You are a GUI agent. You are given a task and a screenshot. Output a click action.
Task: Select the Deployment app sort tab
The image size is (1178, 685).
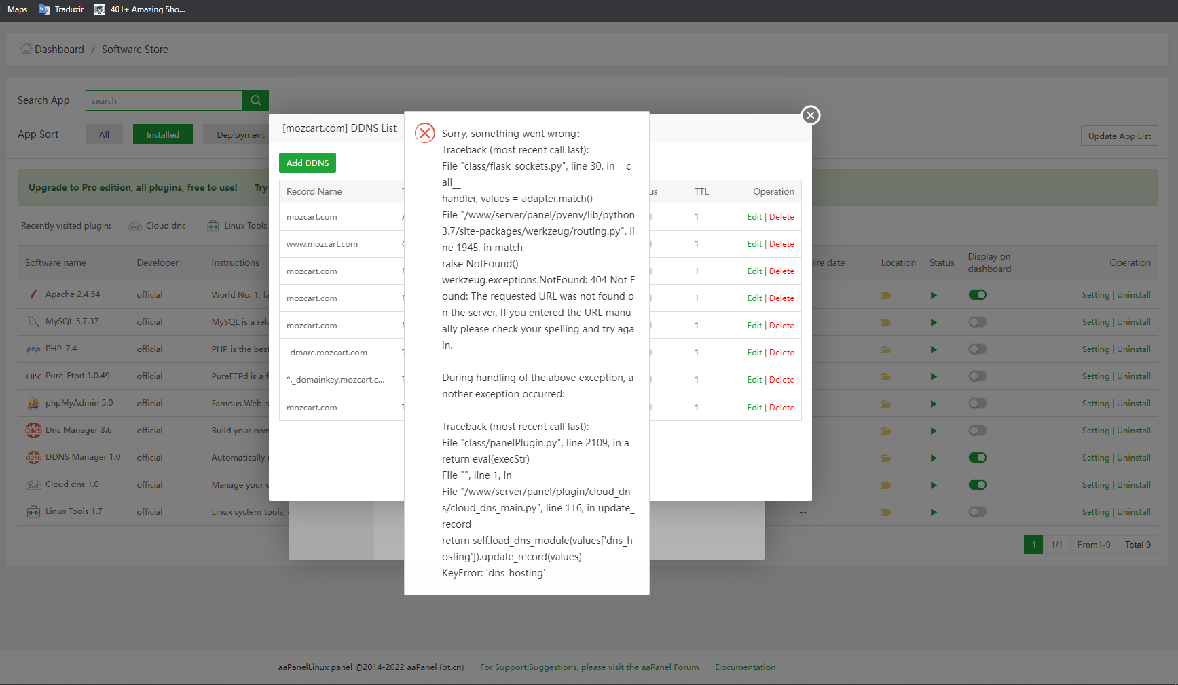tap(236, 134)
